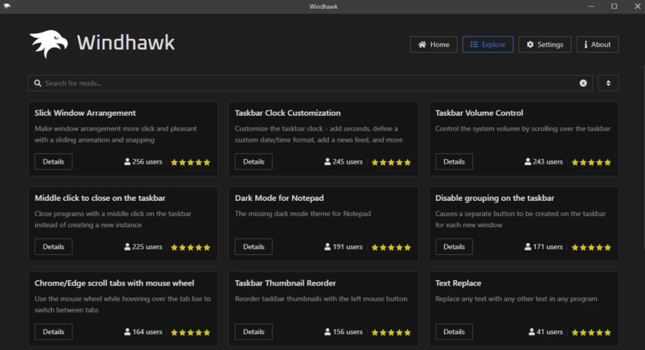Open Details for Chrome/Edge scroll tabs
The width and height of the screenshot is (645, 350).
coord(54,332)
